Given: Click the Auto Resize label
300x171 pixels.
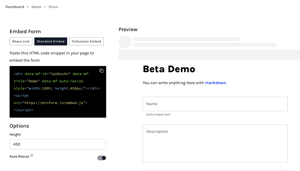Looking at the screenshot, I should [x=19, y=157].
